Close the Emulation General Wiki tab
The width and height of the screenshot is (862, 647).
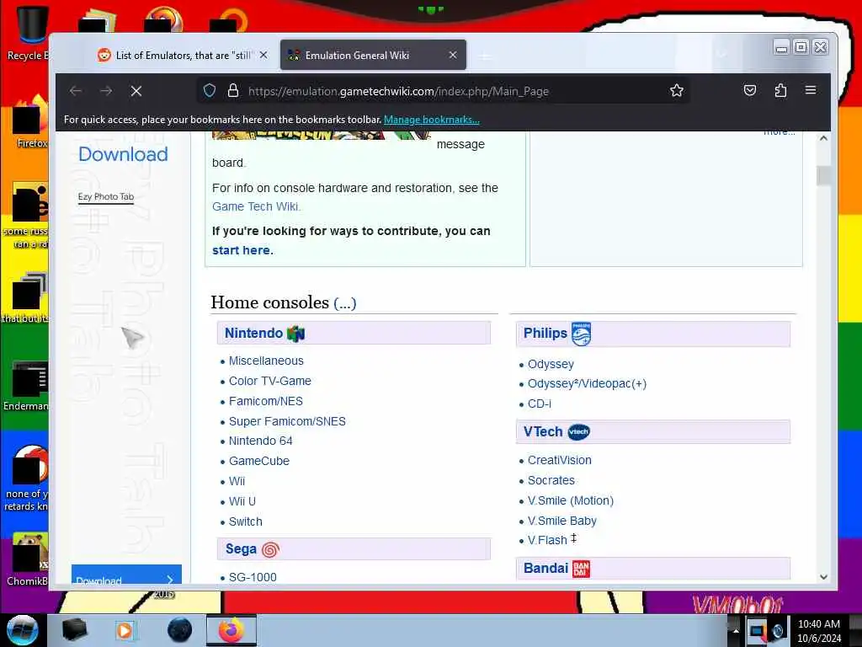pyautogui.click(x=452, y=55)
